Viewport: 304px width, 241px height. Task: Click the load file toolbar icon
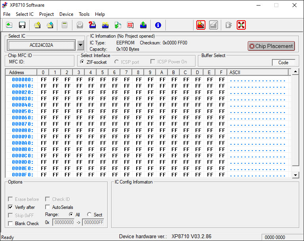click(x=9, y=25)
